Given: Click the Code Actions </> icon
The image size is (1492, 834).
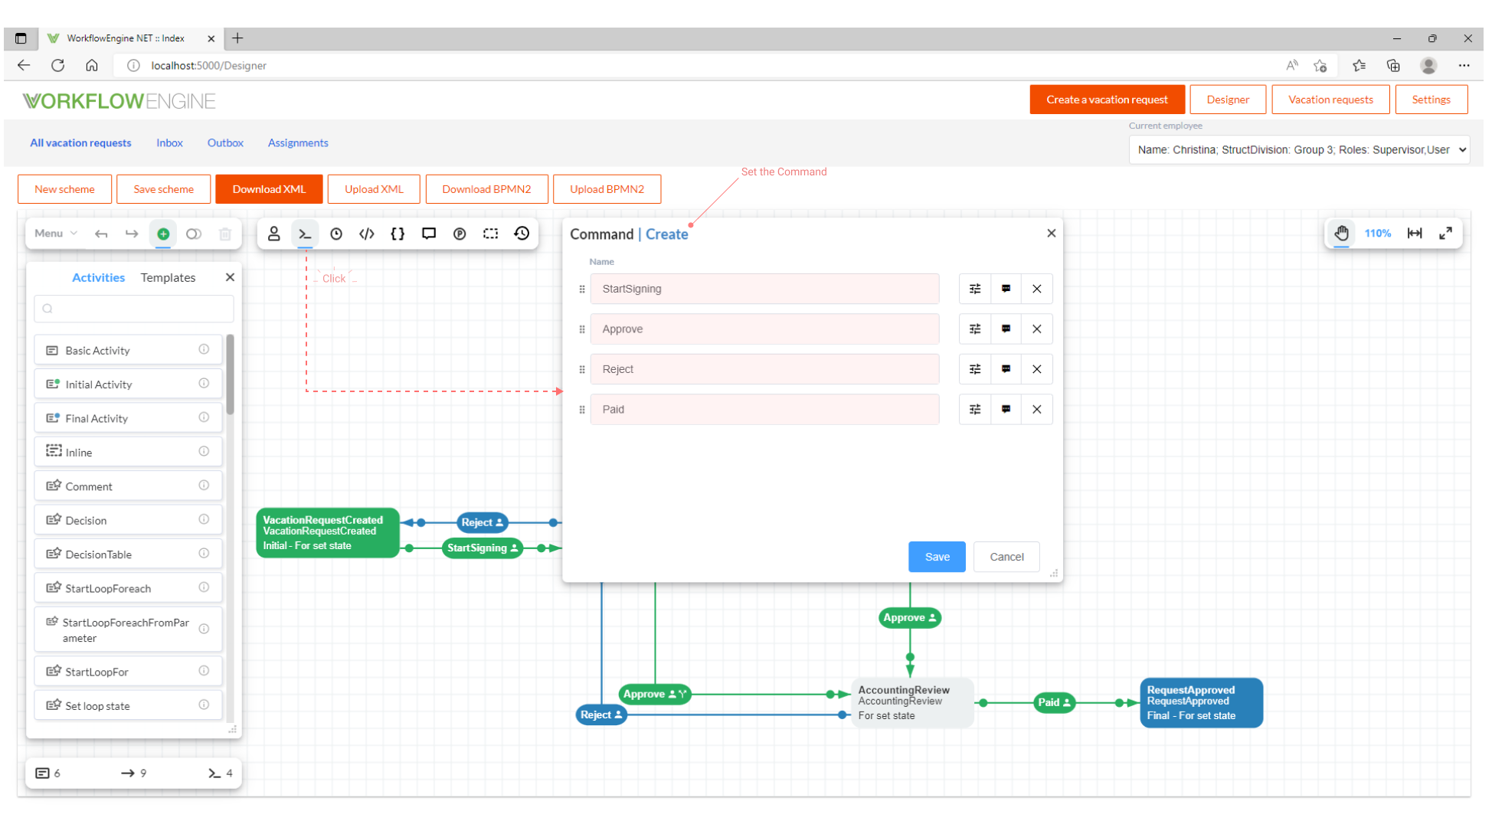Looking at the screenshot, I should (366, 234).
